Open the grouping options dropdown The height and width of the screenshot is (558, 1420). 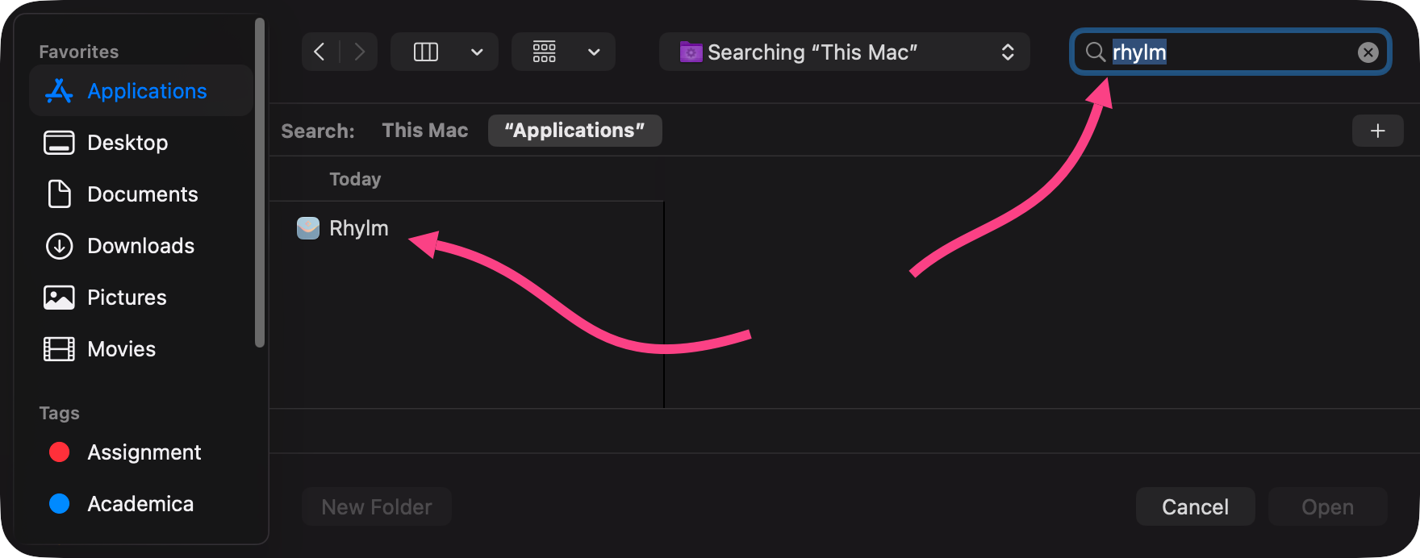click(594, 52)
